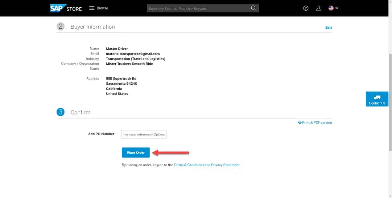Click the step 3 Confirm circle
Image resolution: width=392 pixels, height=198 pixels.
coord(61,112)
